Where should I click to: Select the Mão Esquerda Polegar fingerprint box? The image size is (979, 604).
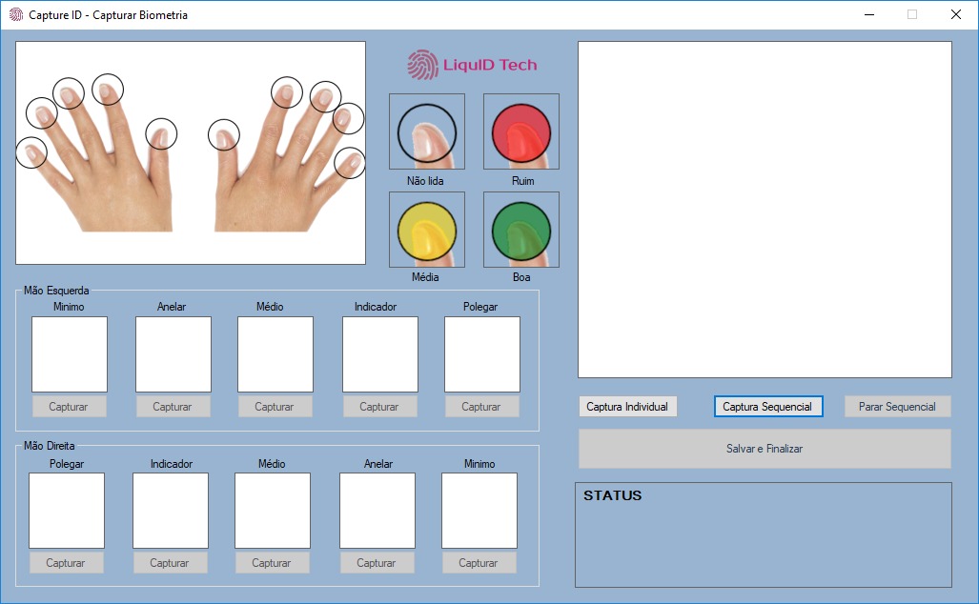(x=482, y=354)
